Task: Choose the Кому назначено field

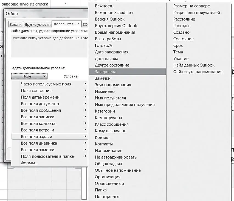Action: coord(127,131)
